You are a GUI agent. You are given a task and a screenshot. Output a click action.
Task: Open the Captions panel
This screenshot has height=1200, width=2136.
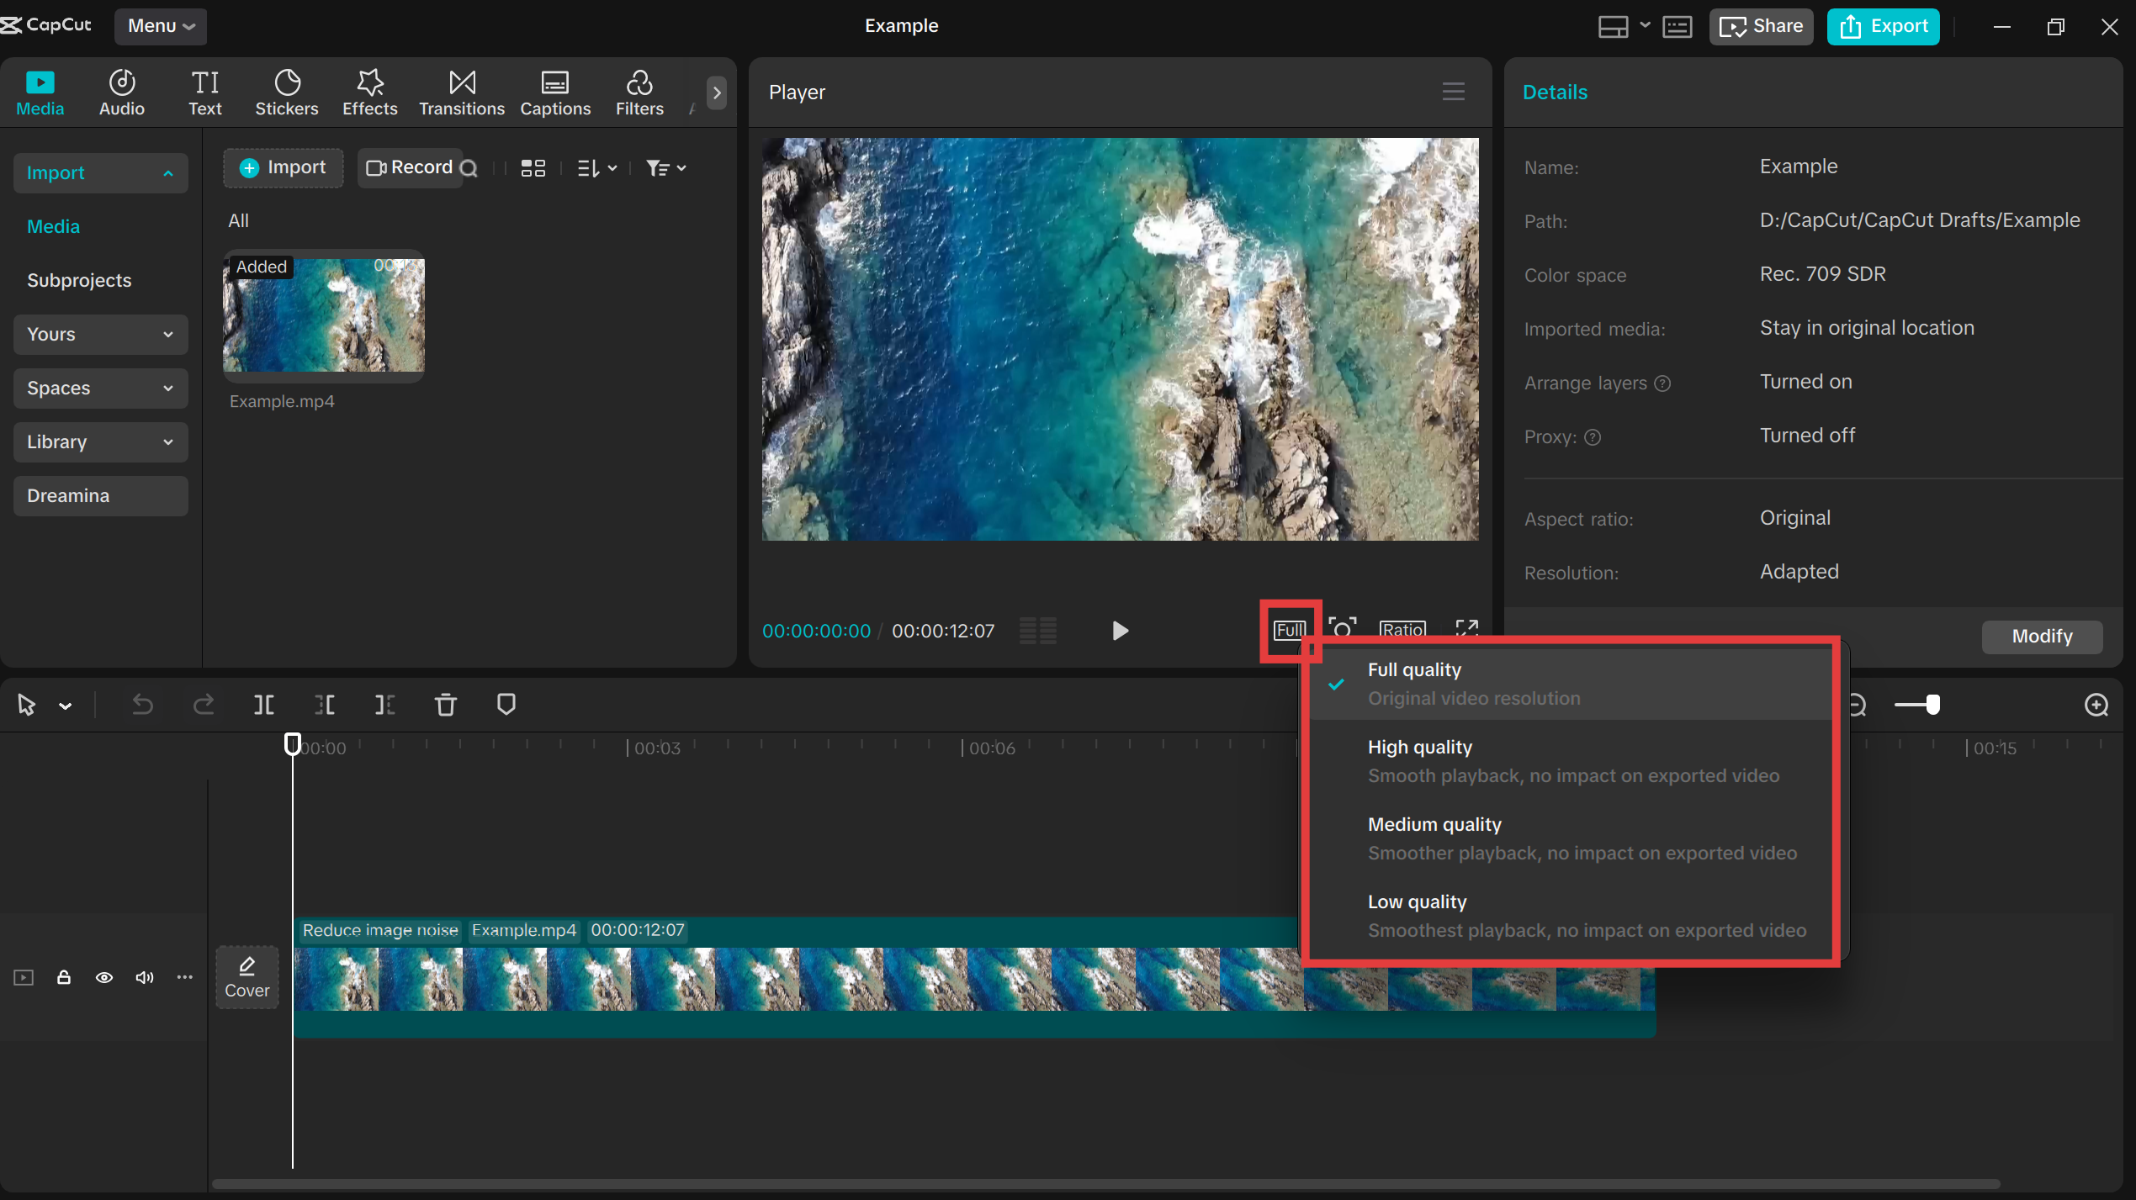click(555, 92)
